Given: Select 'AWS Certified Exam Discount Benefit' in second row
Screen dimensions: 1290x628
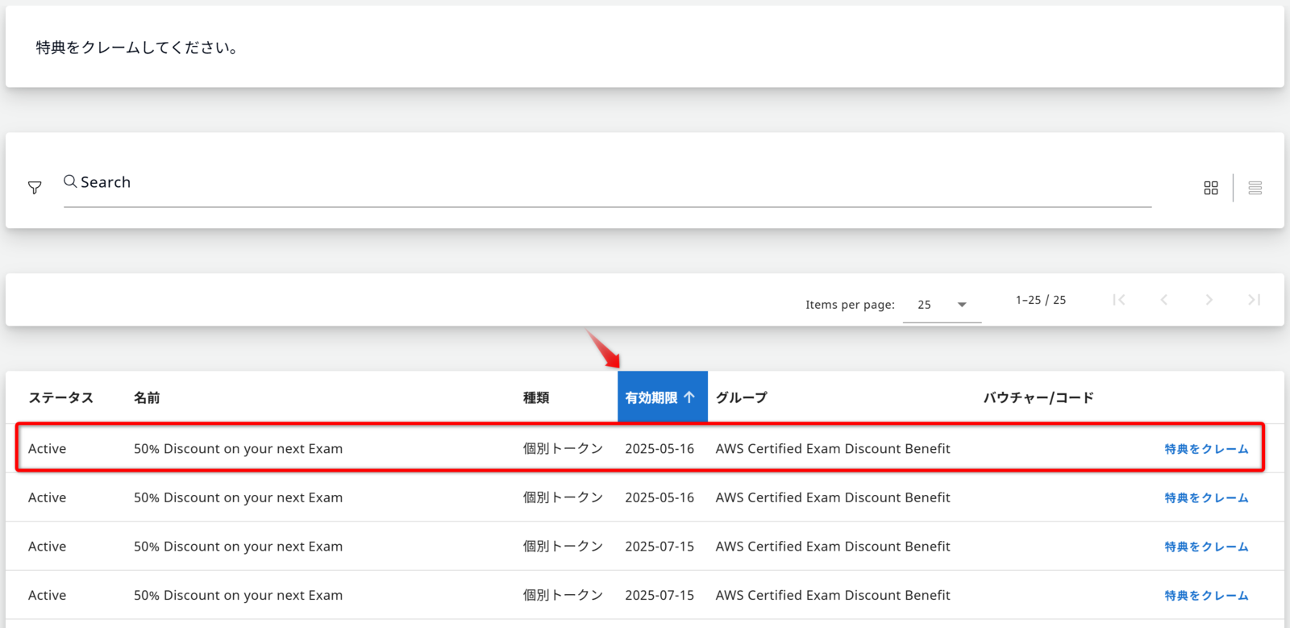Looking at the screenshot, I should (833, 497).
